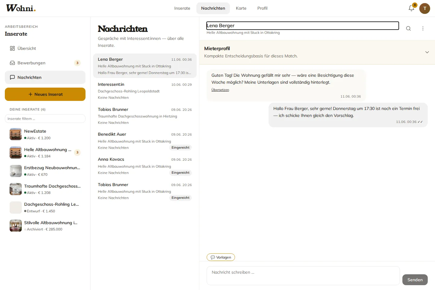Click the search icon in the chat header
This screenshot has height=290, width=435.
tap(408, 28)
